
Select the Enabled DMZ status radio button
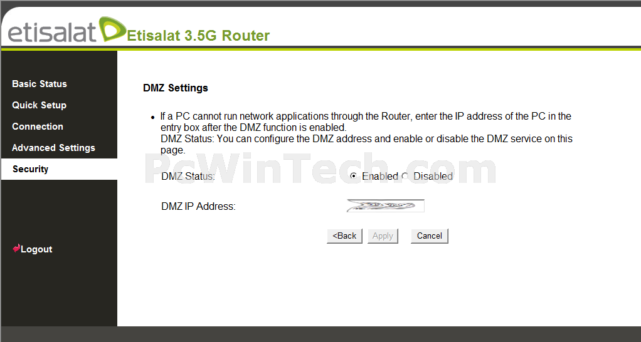[354, 176]
